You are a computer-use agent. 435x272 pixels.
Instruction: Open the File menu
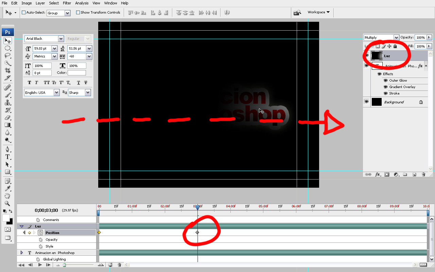point(4,3)
